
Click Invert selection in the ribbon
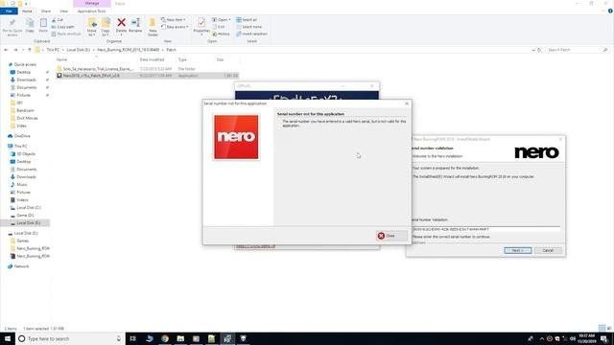pos(251,34)
